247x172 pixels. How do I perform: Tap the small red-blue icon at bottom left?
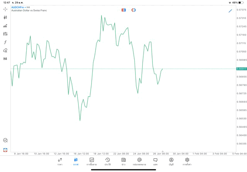pos(5,150)
